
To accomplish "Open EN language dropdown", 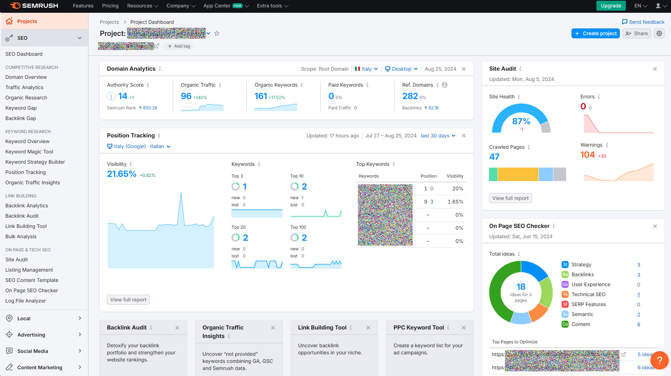I will click(x=641, y=6).
